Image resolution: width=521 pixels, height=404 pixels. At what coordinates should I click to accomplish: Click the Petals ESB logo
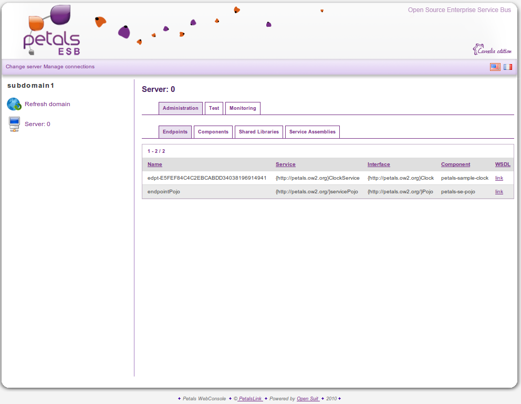[51, 32]
